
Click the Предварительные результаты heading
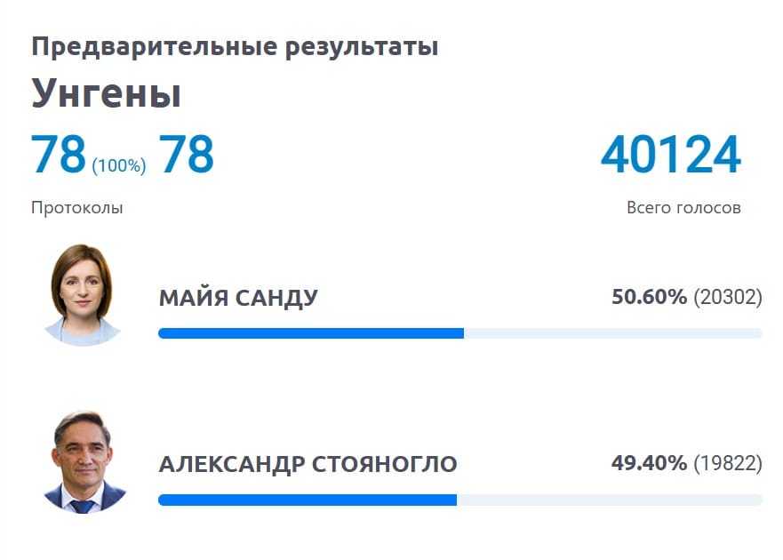[x=235, y=46]
